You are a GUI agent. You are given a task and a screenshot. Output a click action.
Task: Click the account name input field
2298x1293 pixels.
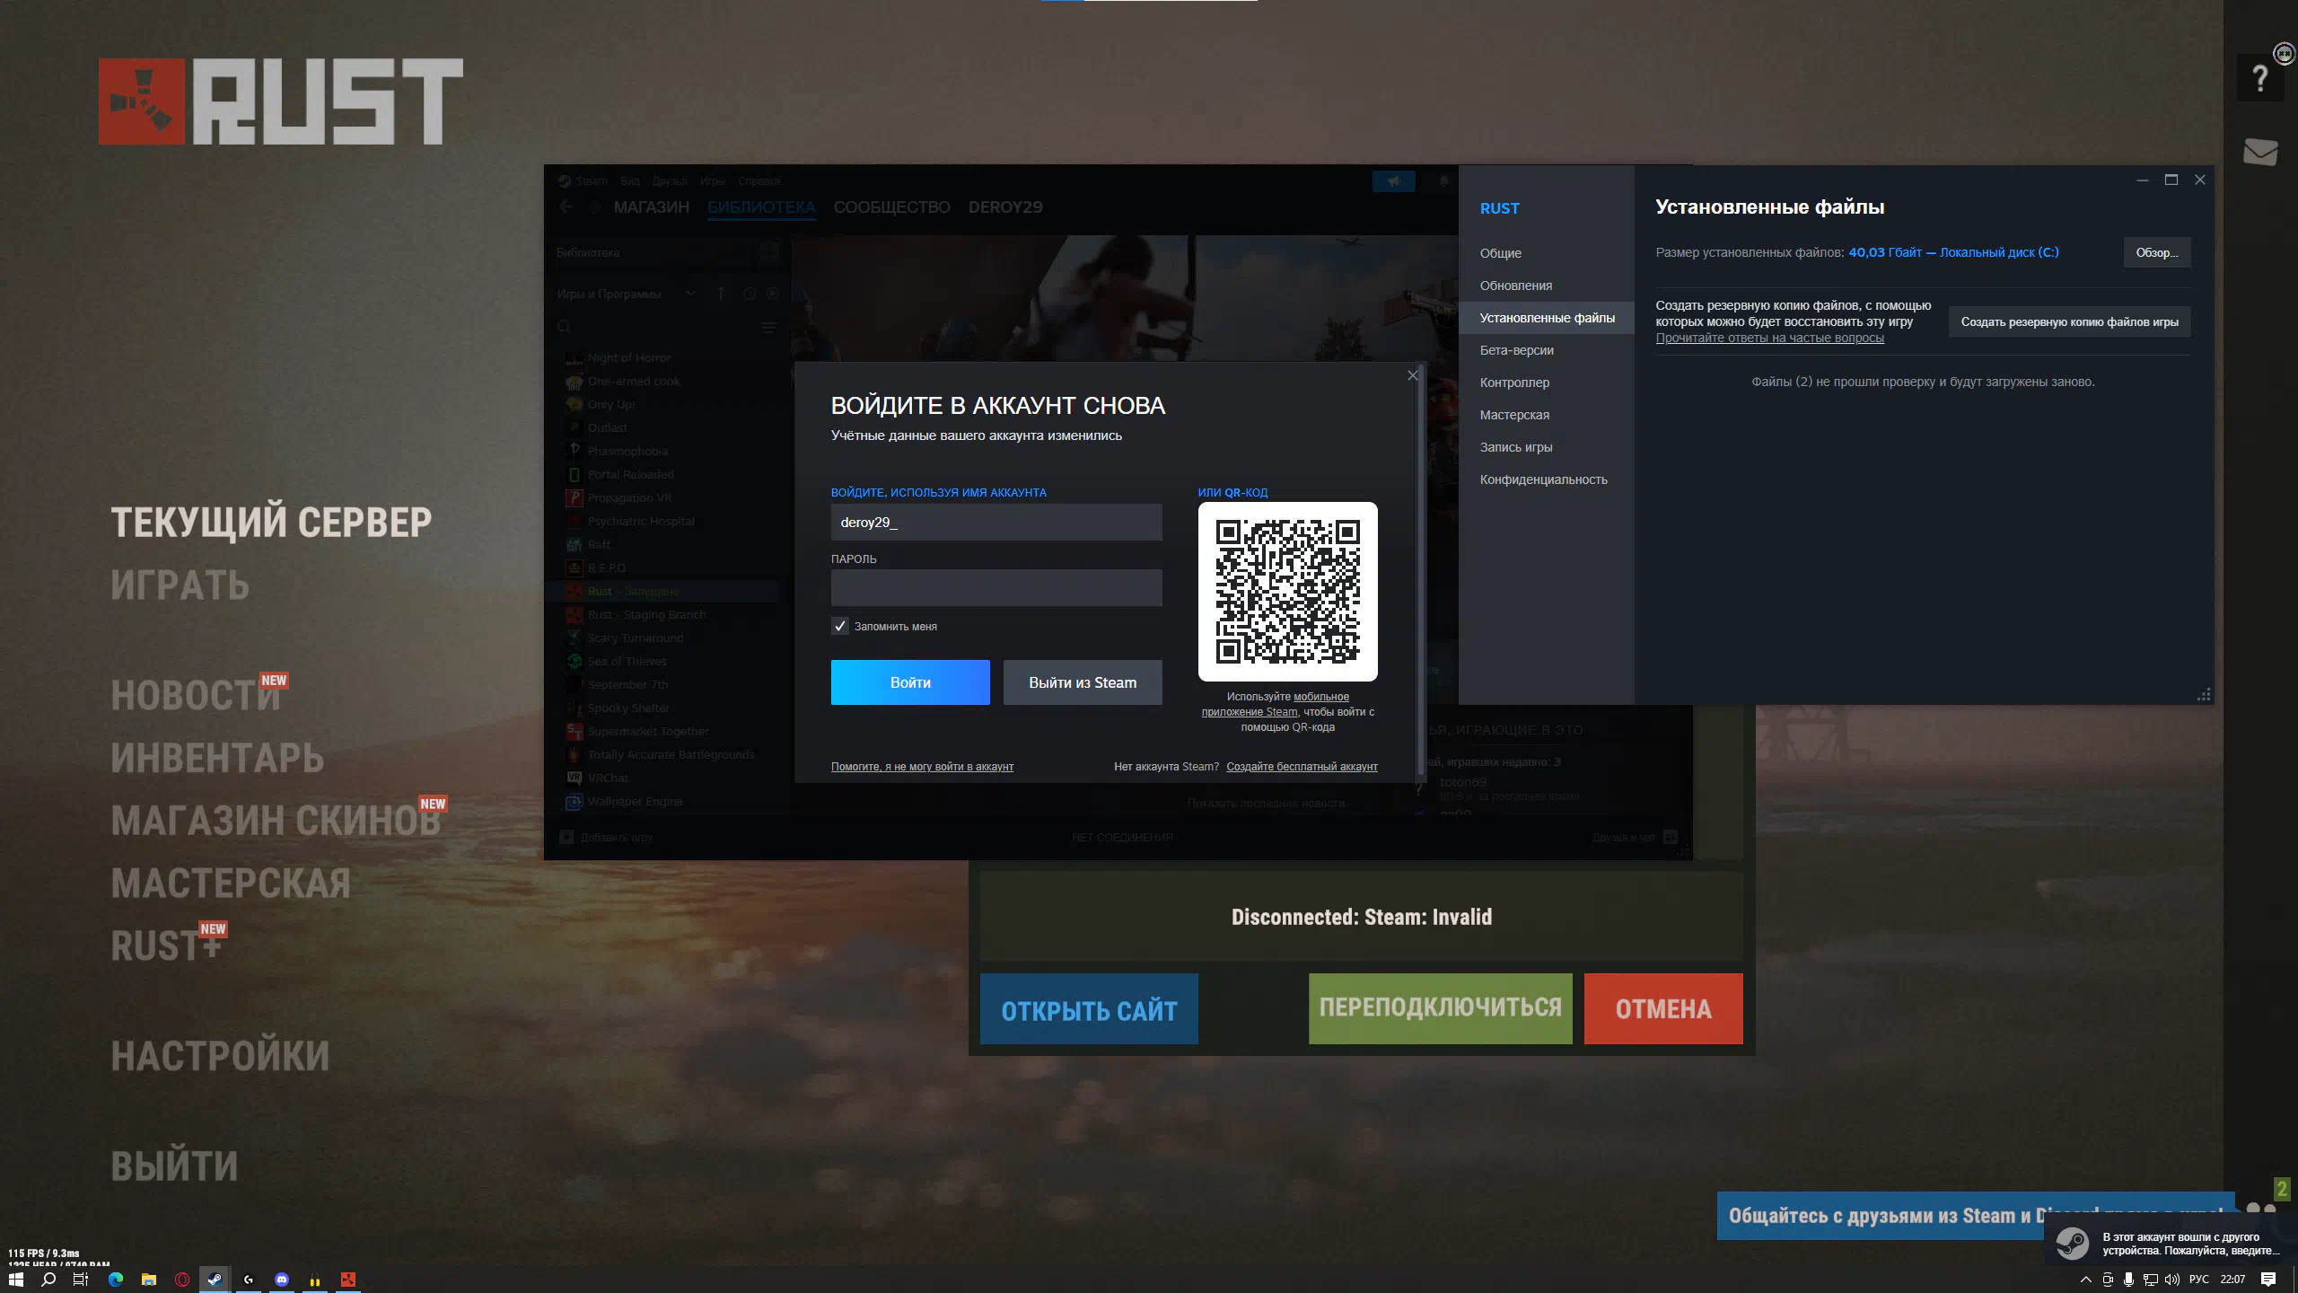996,522
